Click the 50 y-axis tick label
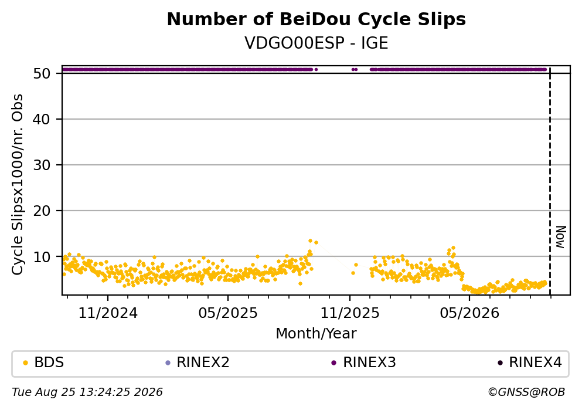 (42, 73)
